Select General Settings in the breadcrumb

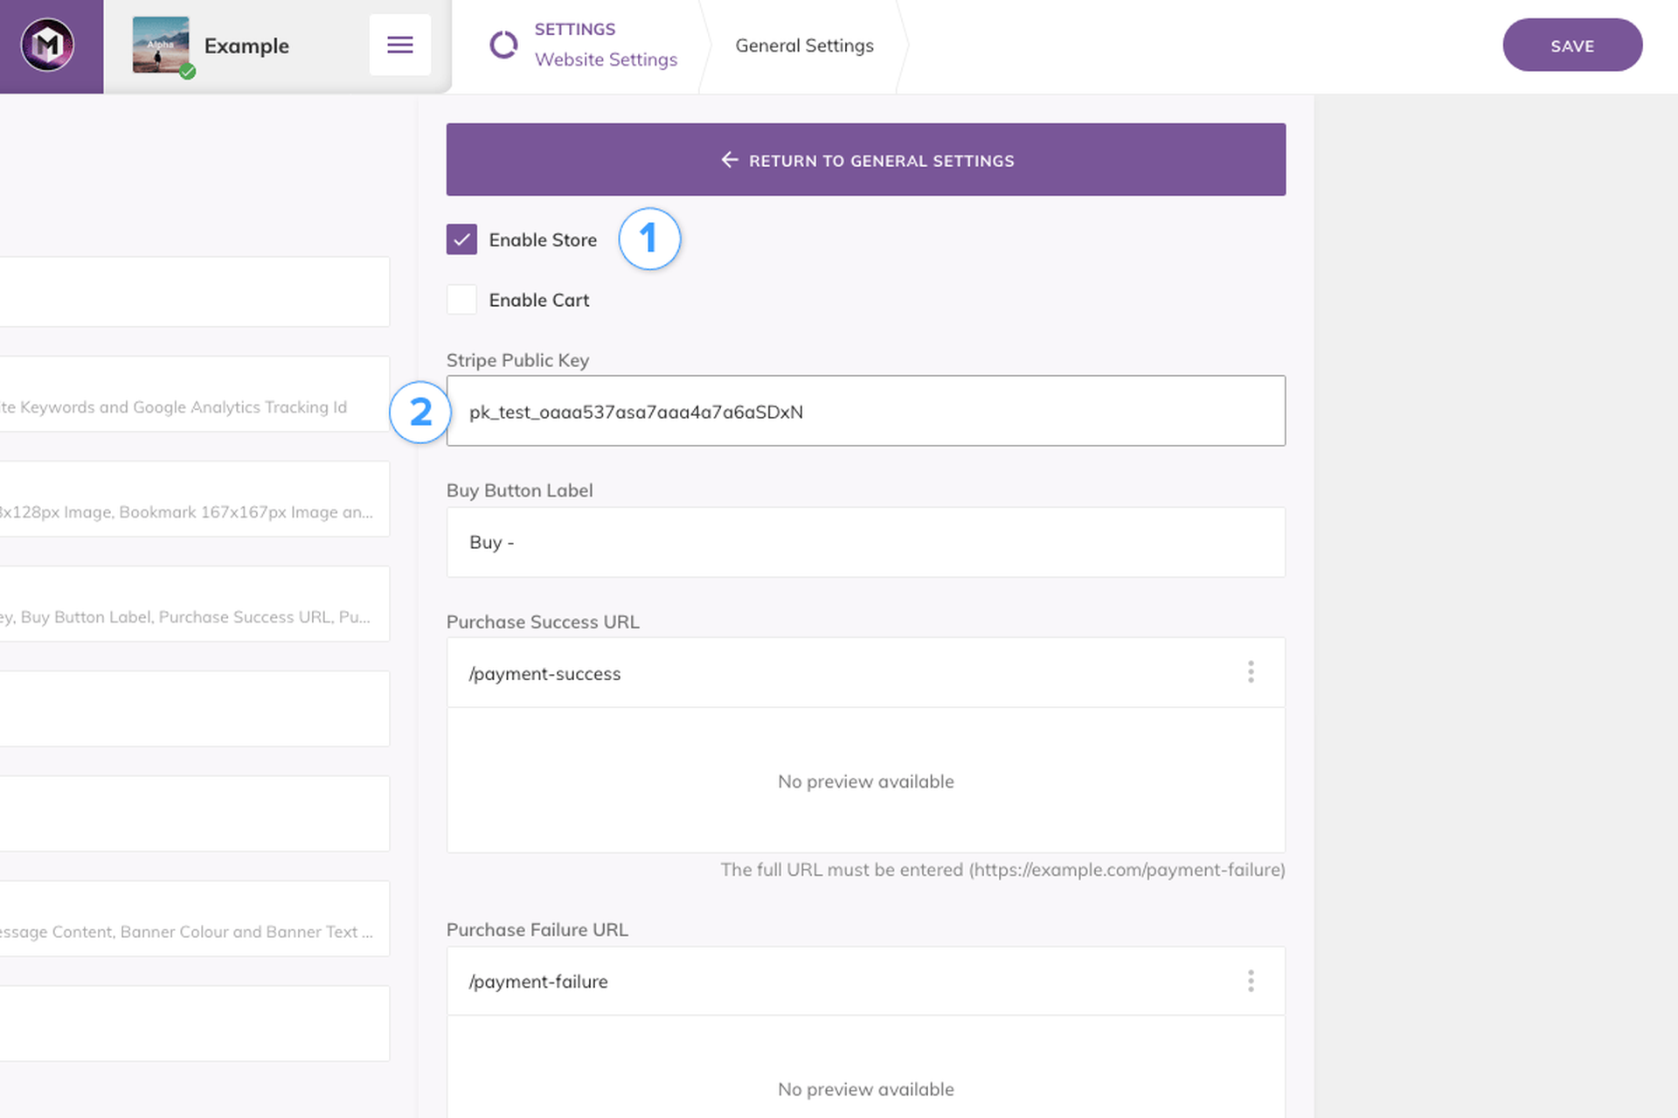tap(804, 45)
